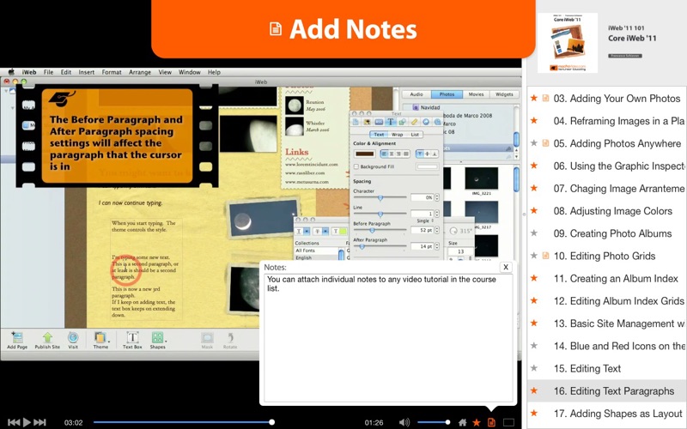Open the Single line spacing popup
687x429 pixels.
click(x=425, y=221)
